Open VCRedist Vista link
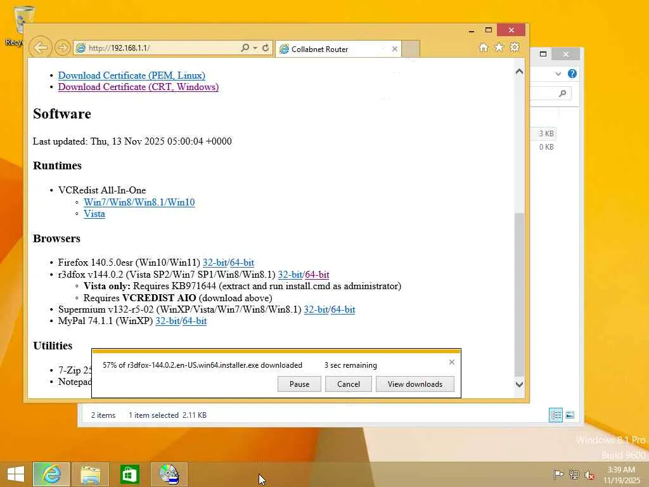649x487 pixels. (94, 214)
